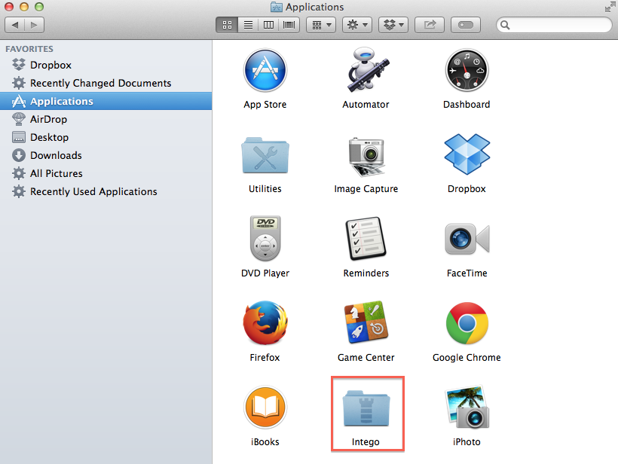The height and width of the screenshot is (464, 618).
Task: Select the Dashboard gauge icon
Action: 467,71
